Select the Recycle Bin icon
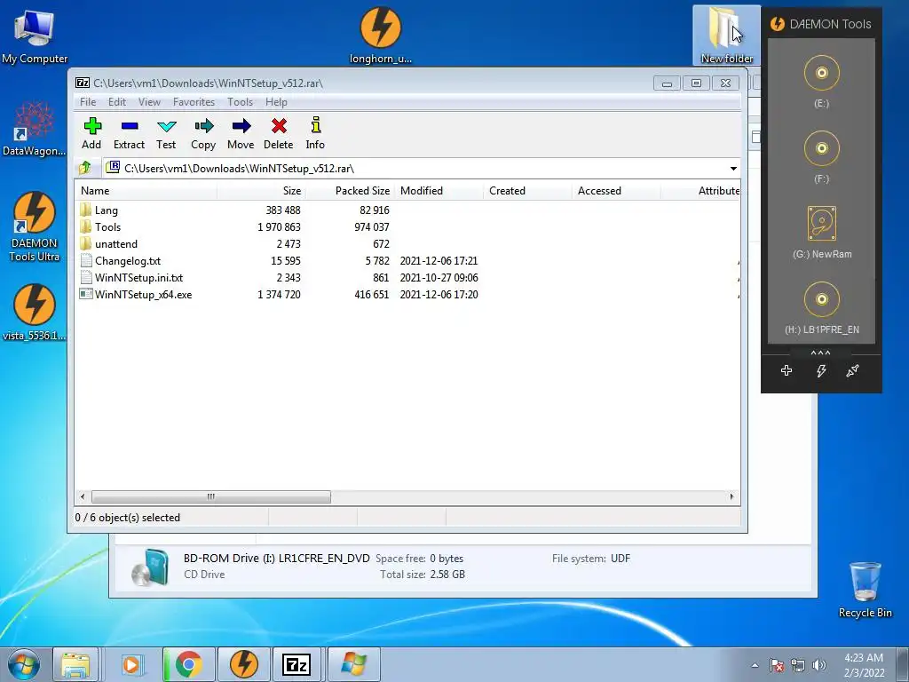The image size is (909, 682). point(865,590)
